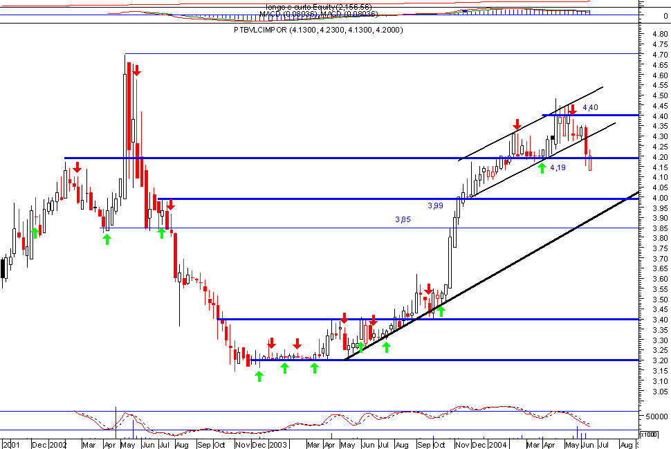Click the 3.85 price axis label

(x=660, y=228)
